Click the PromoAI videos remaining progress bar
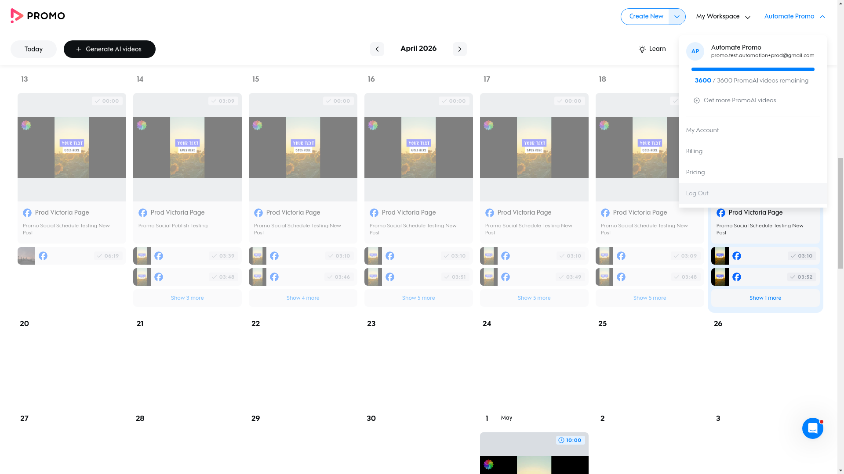This screenshot has width=844, height=474. (753, 69)
